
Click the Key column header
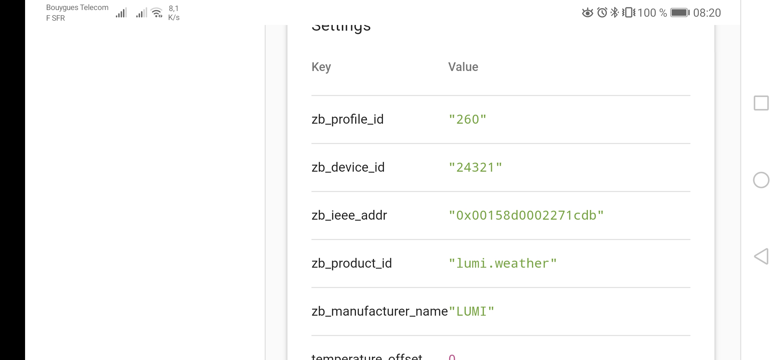(321, 67)
